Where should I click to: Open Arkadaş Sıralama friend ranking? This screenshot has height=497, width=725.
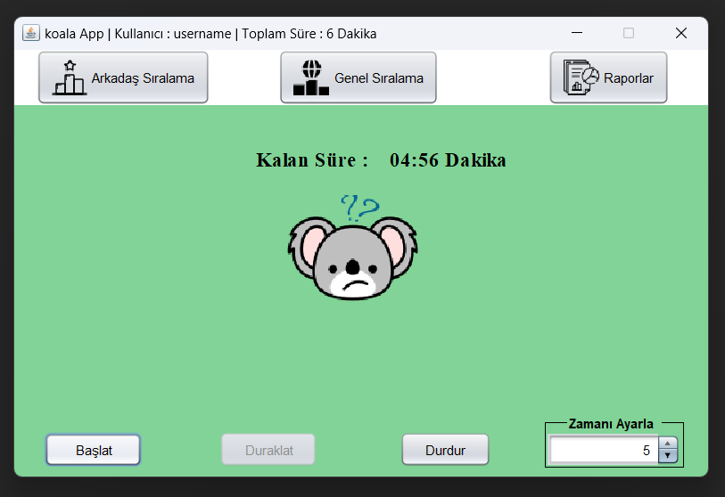pos(123,77)
